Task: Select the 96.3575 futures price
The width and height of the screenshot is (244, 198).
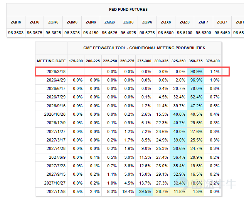Action: [x=35, y=33]
